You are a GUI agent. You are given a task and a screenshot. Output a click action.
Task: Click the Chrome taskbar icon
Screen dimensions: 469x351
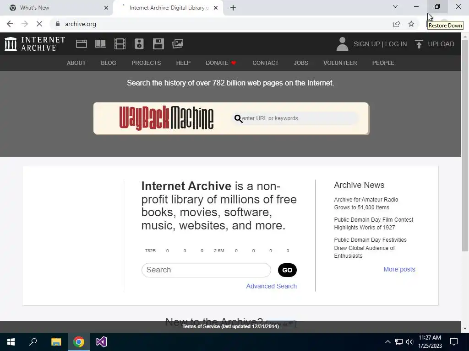[x=79, y=342]
